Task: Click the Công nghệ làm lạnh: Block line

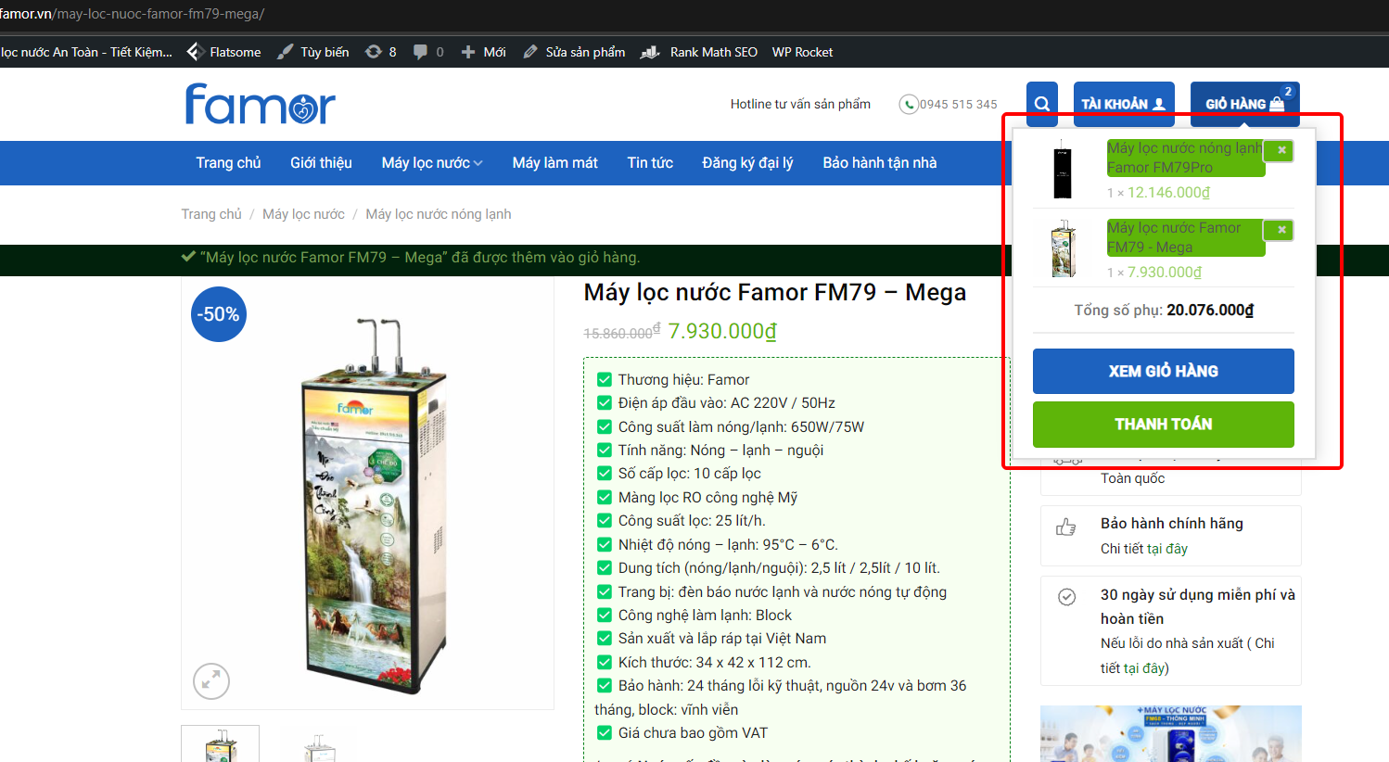Action: coord(706,616)
